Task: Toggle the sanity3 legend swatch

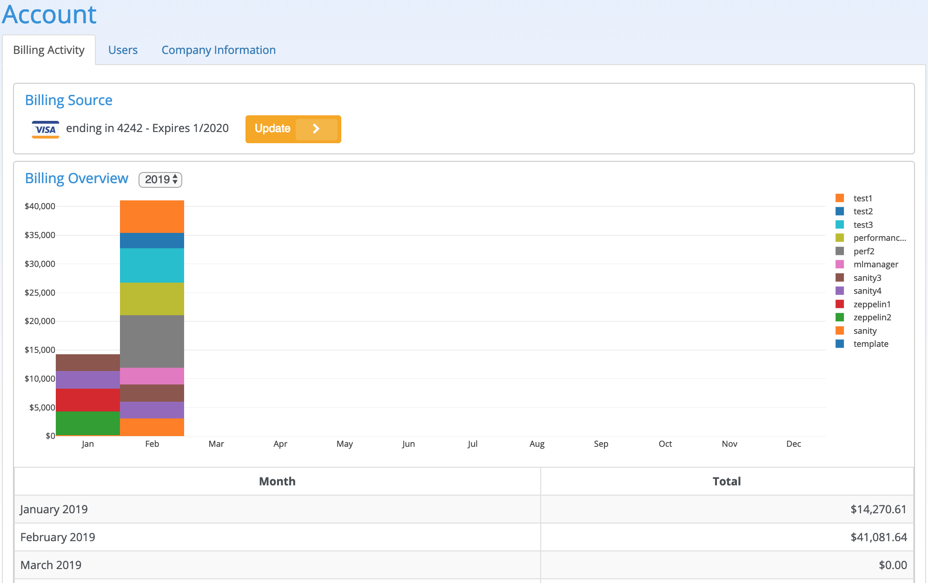Action: pyautogui.click(x=840, y=278)
